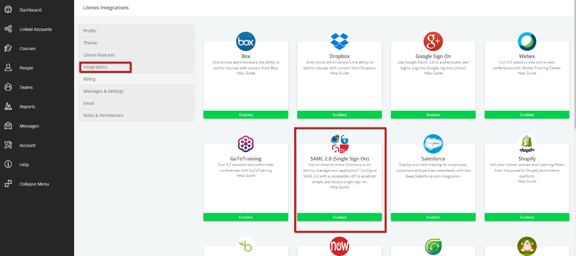The width and height of the screenshot is (576, 256).
Task: Click the Webex card title text
Action: (x=527, y=56)
